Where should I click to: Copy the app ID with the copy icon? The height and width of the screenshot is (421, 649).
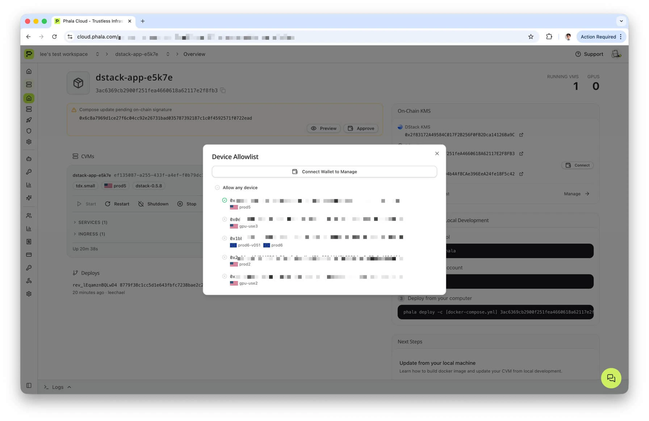pos(223,90)
